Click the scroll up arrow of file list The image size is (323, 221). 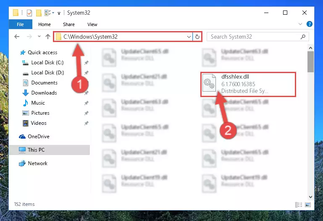click(x=310, y=48)
